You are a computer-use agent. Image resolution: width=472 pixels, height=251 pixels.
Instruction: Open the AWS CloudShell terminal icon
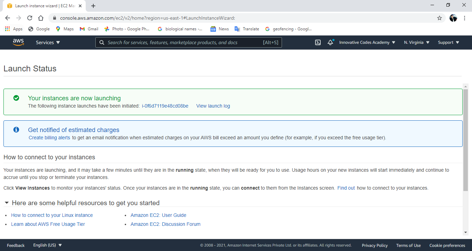tap(318, 42)
